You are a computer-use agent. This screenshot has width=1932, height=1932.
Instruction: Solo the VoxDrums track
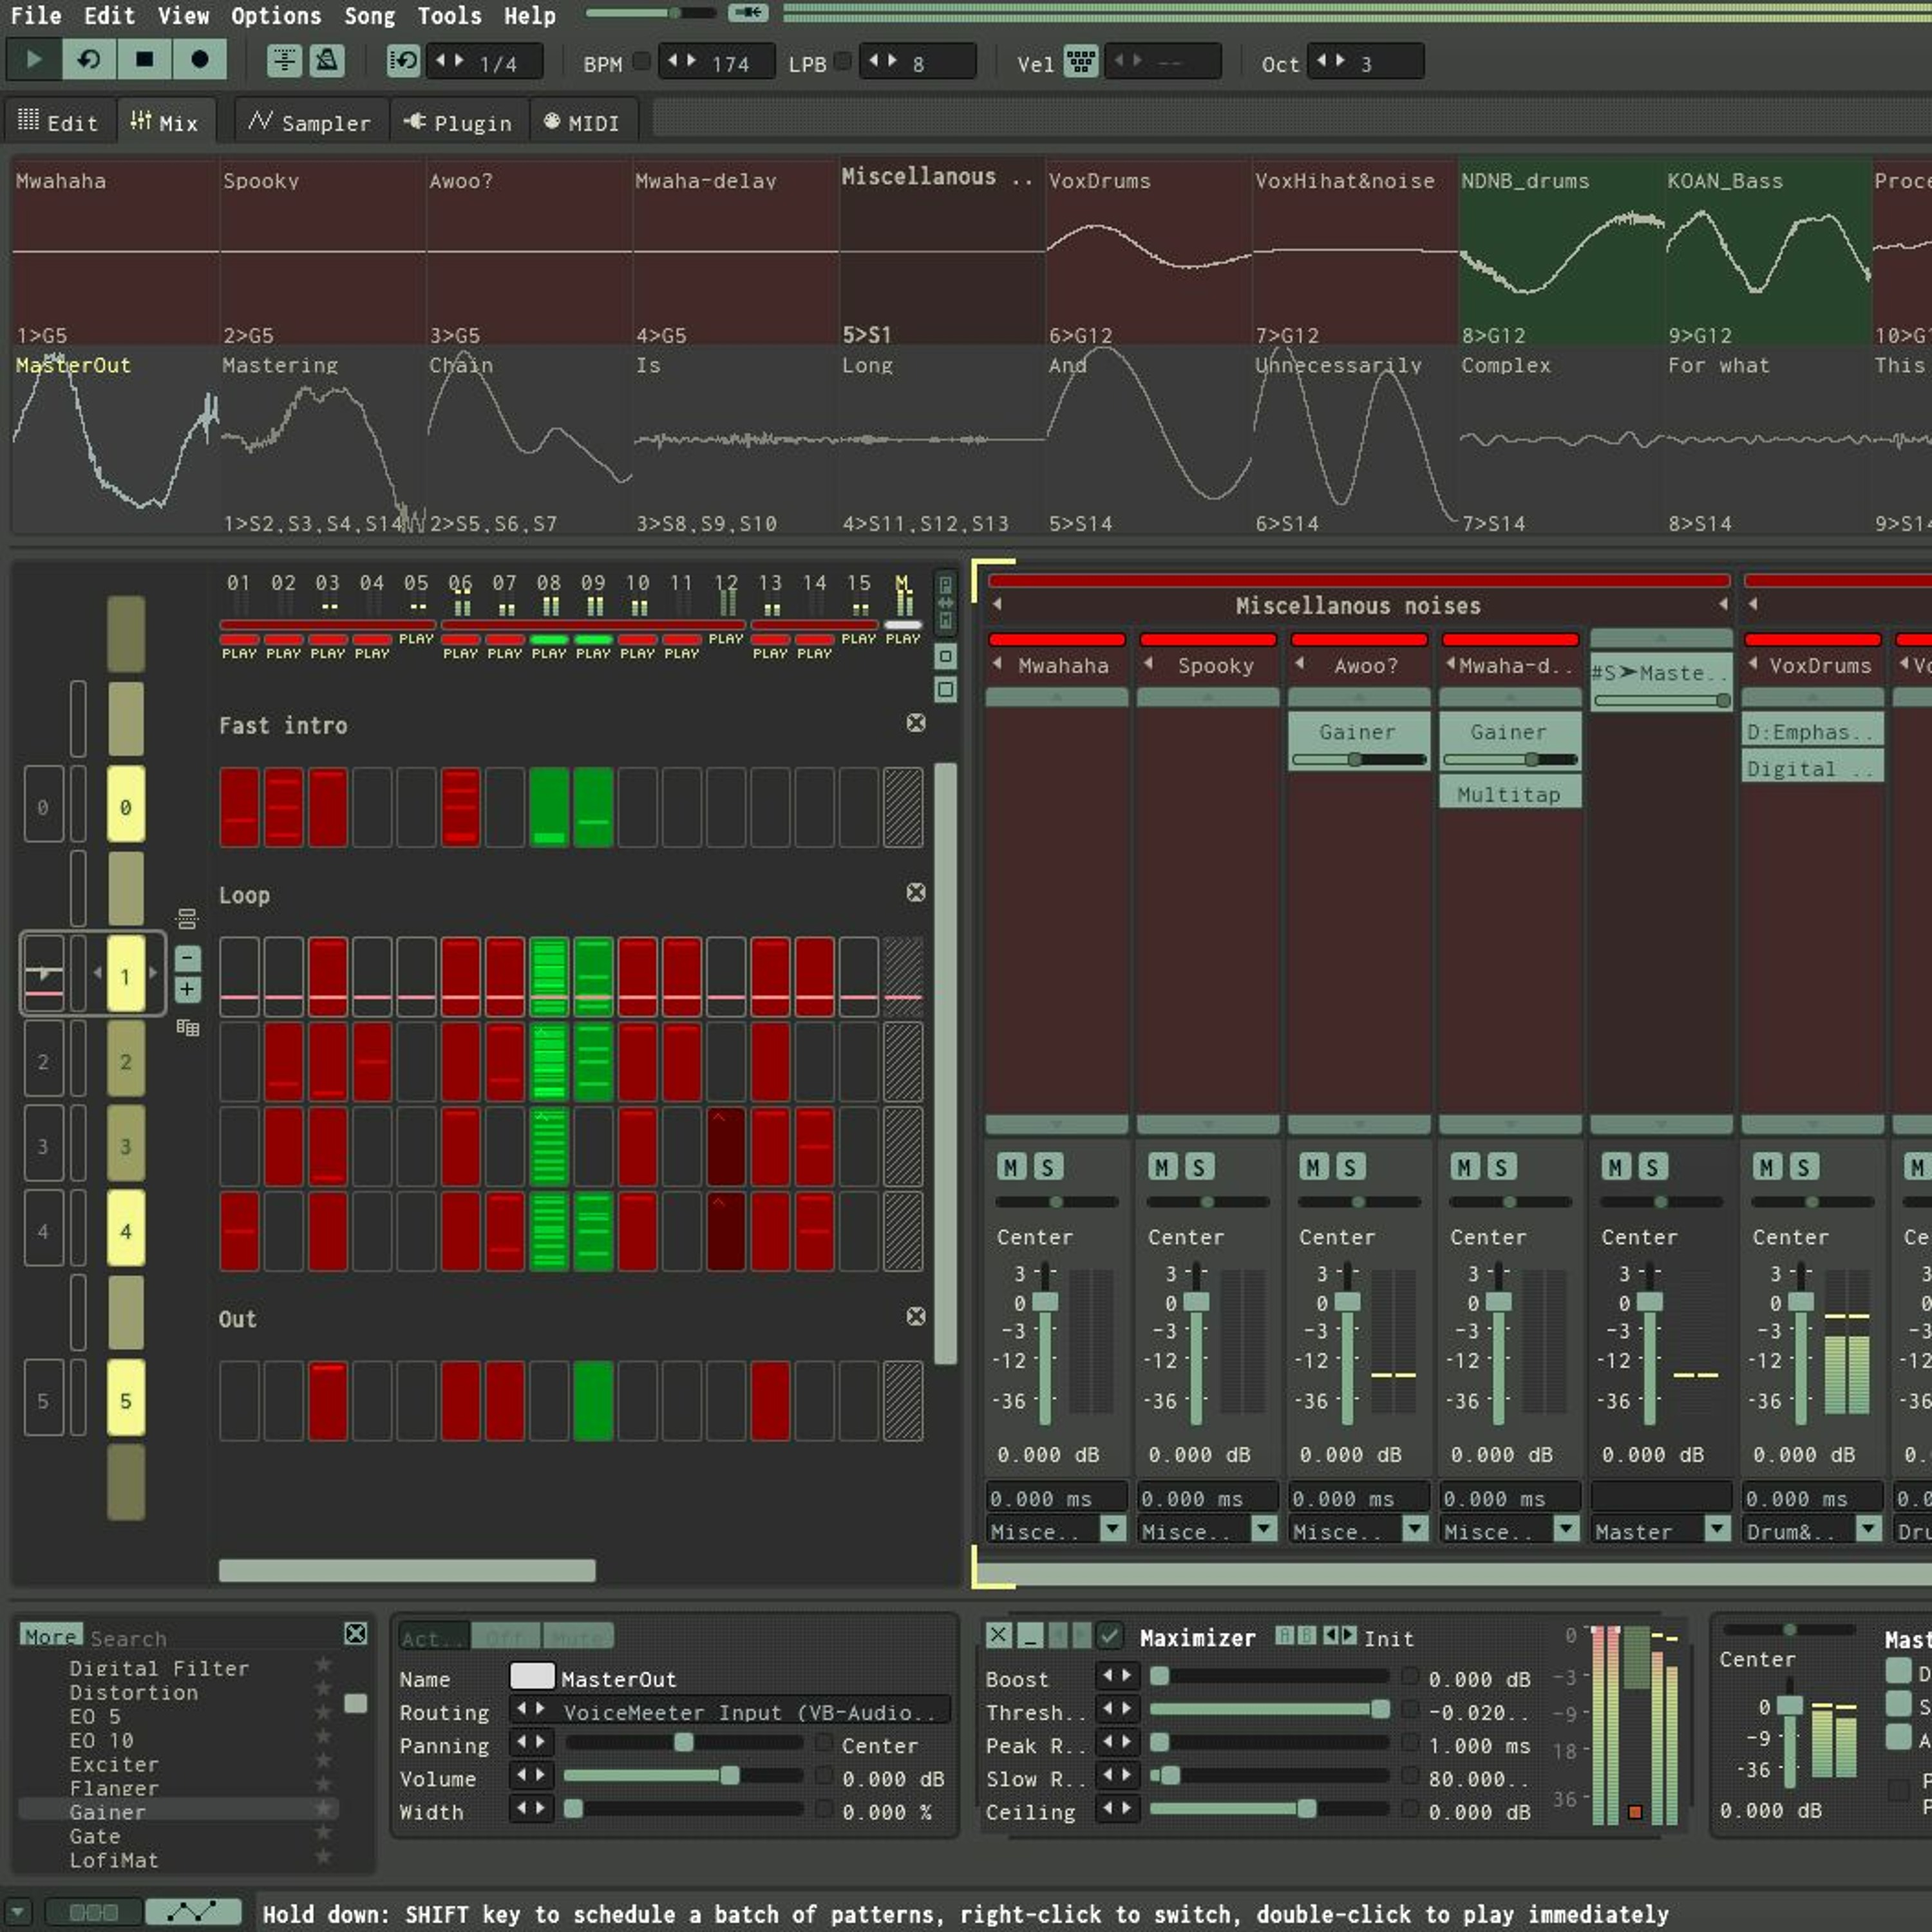point(1803,1167)
